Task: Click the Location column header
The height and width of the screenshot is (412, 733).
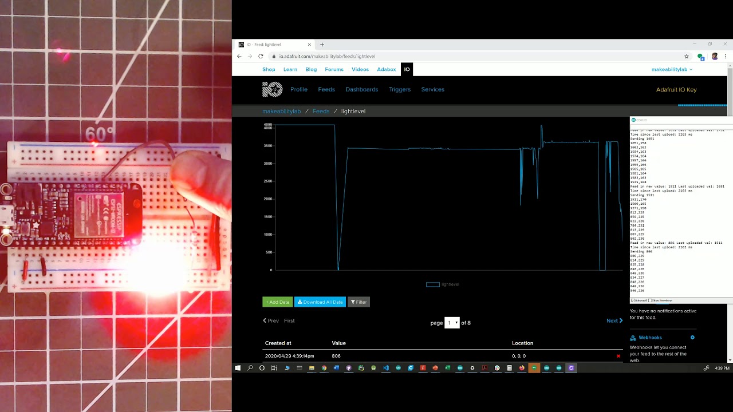Action: [522, 343]
